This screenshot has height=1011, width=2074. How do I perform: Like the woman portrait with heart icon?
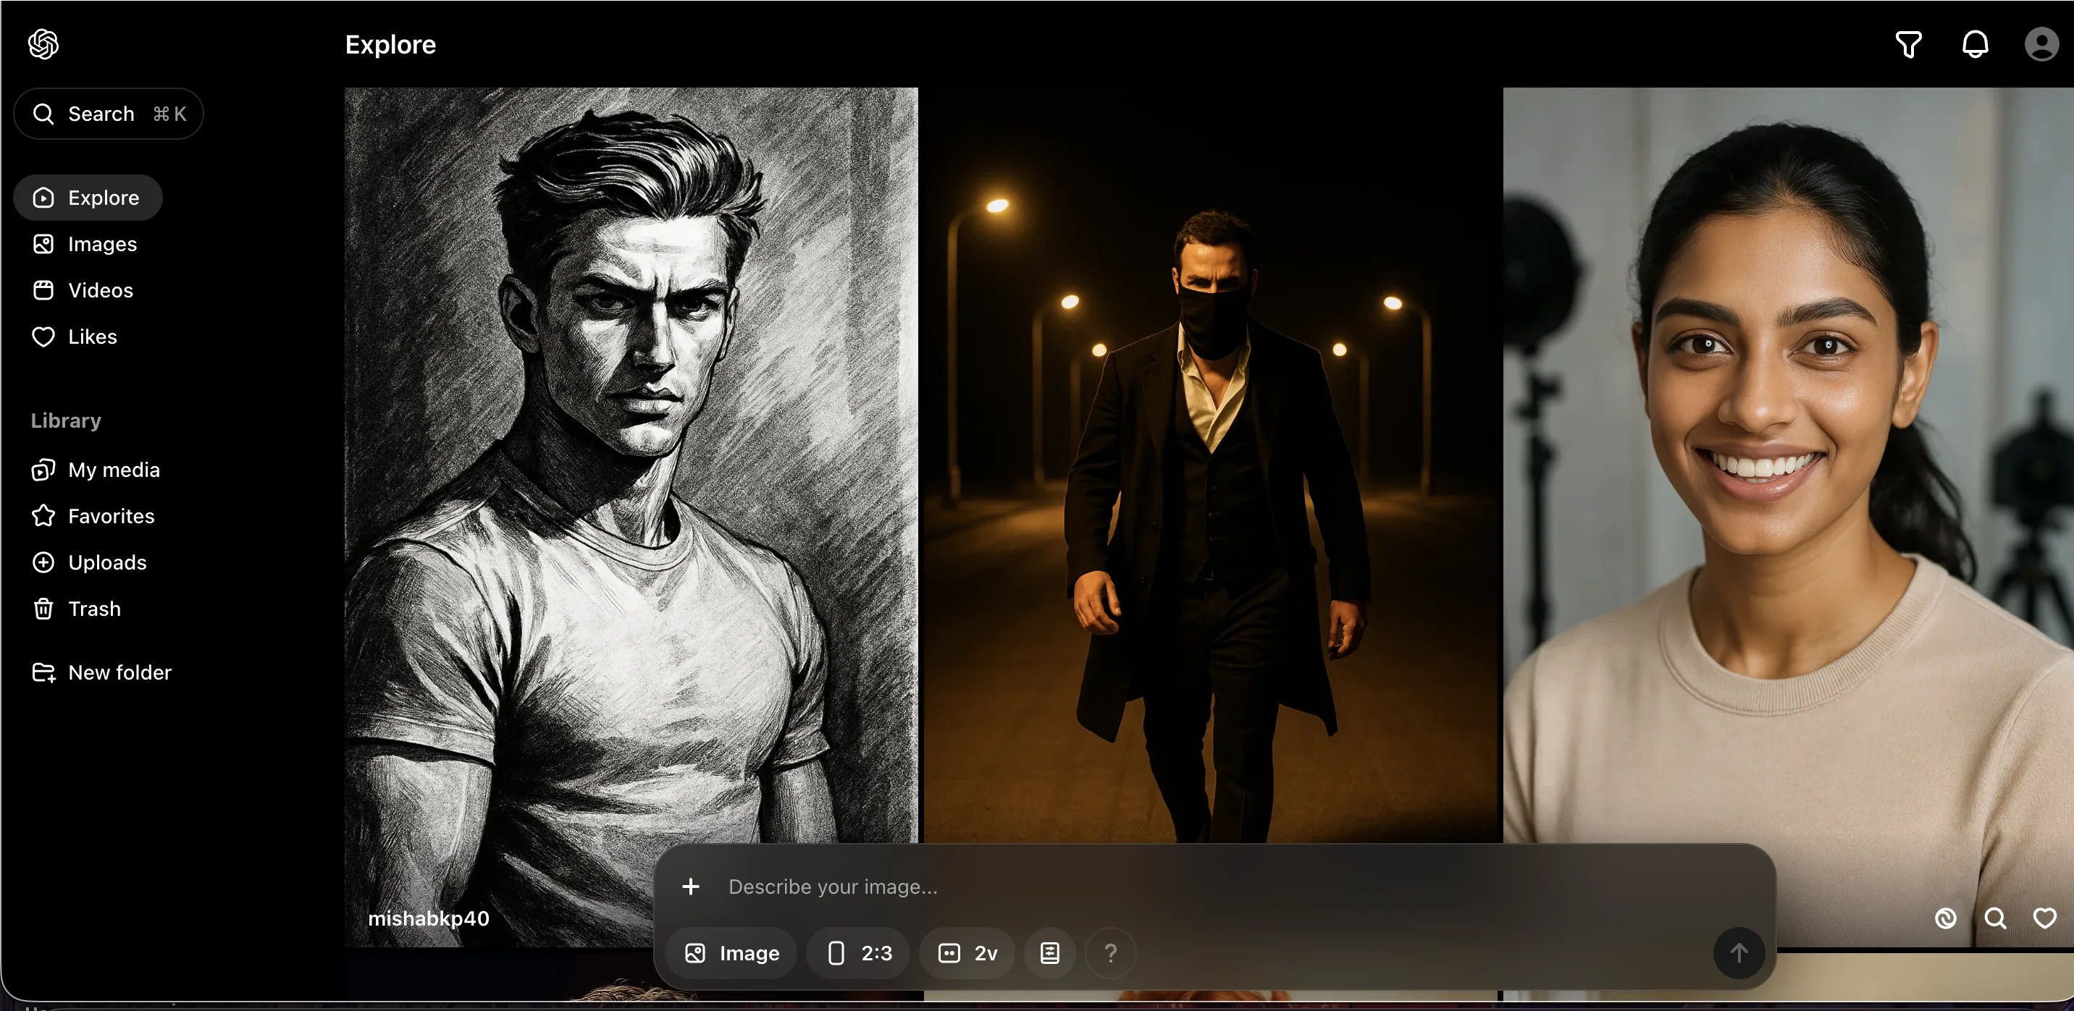(2044, 918)
